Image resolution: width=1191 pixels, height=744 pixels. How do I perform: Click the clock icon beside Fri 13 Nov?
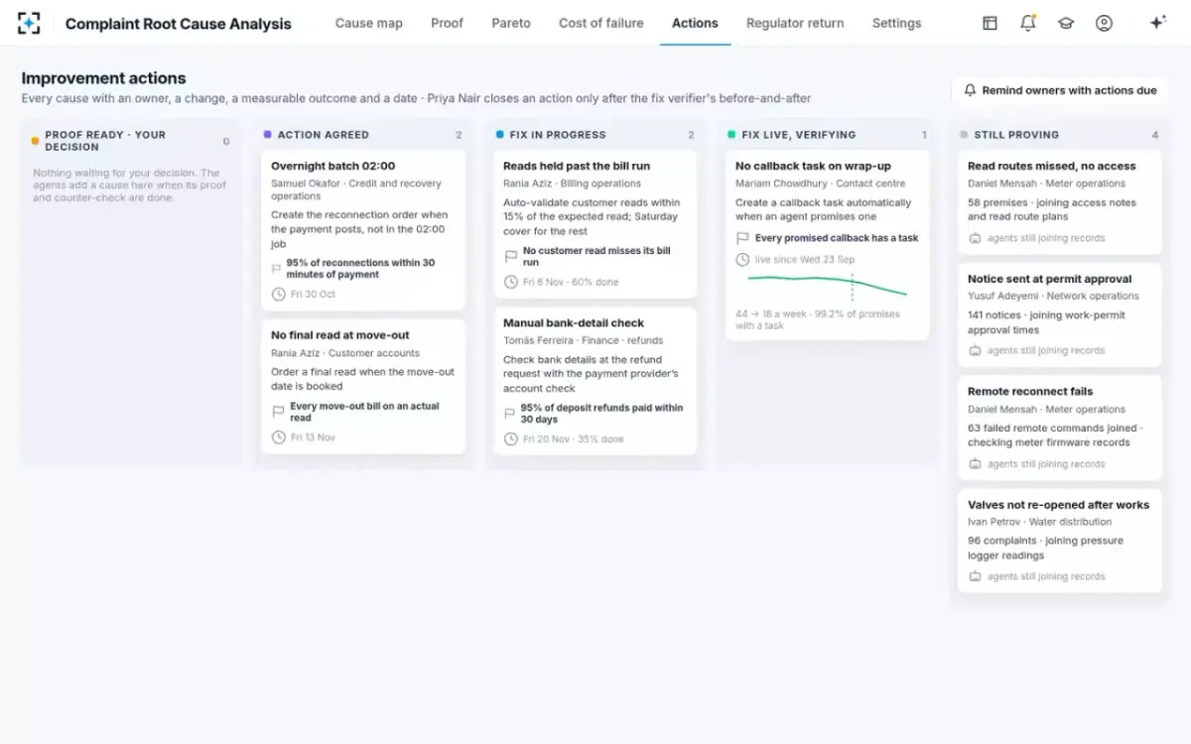(278, 437)
